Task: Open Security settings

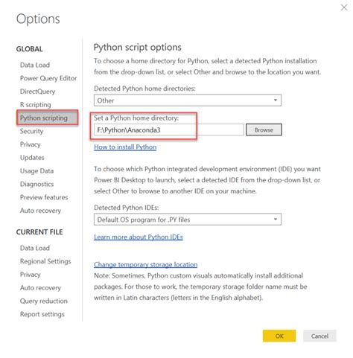Action: 31,131
